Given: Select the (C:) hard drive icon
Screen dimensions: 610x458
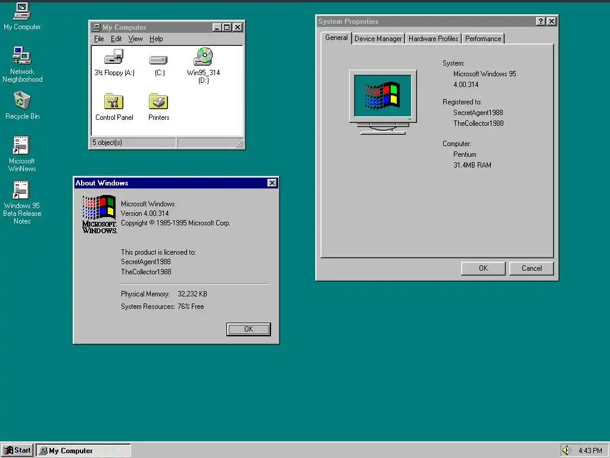Looking at the screenshot, I should coord(159,65).
